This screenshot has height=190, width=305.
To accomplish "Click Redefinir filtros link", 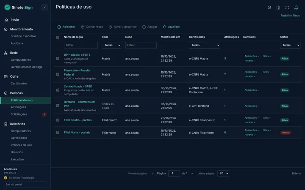I will pos(290,16).
